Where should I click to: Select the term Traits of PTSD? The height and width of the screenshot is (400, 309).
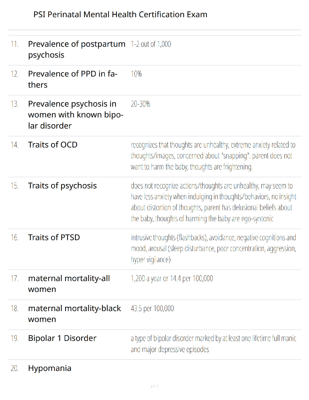tap(54, 237)
